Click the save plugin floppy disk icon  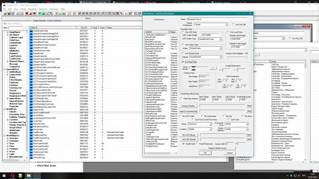[x=9, y=13]
